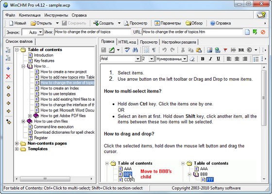
Task: Switch to HTML-код tab
Action: pyautogui.click(x=127, y=42)
